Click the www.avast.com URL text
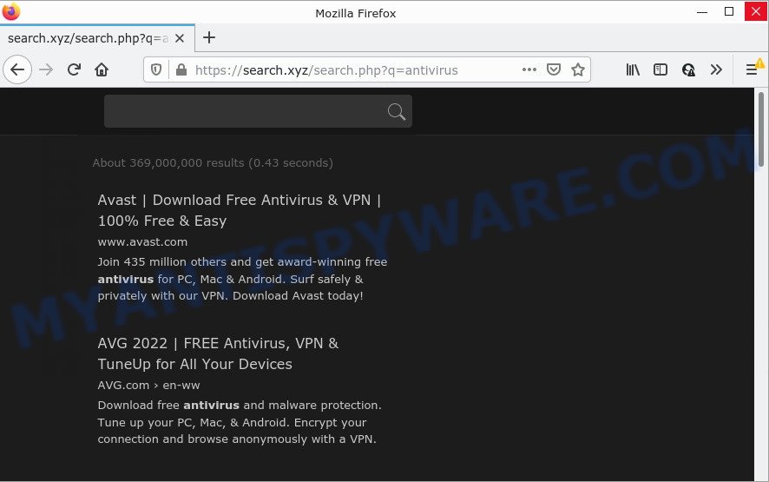Viewport: 769px width, 482px height. (x=142, y=242)
